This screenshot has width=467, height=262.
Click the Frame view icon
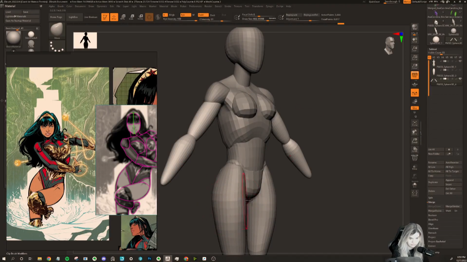[414, 123]
